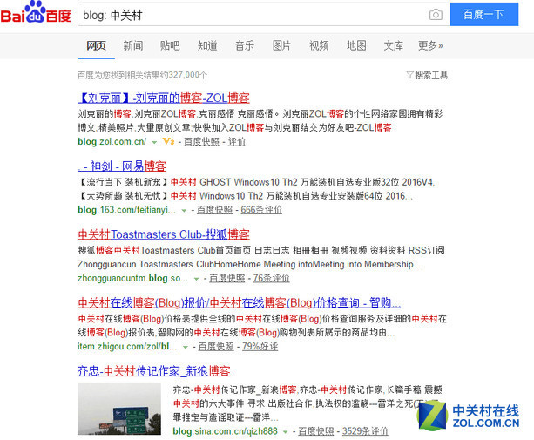
Task: Expand dropdown arrow next to zhongguancuntm.blog URL
Action: point(196,279)
